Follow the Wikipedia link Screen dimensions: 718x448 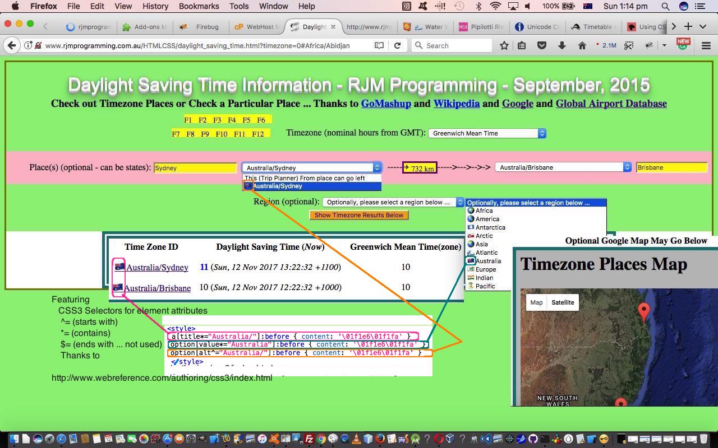pos(457,104)
